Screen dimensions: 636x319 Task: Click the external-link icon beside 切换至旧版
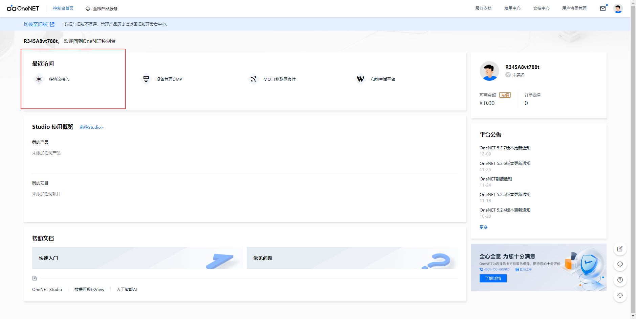(52, 24)
